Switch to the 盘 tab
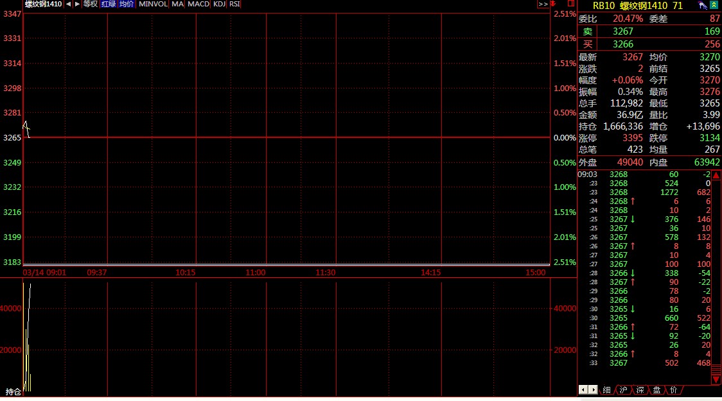 656,389
